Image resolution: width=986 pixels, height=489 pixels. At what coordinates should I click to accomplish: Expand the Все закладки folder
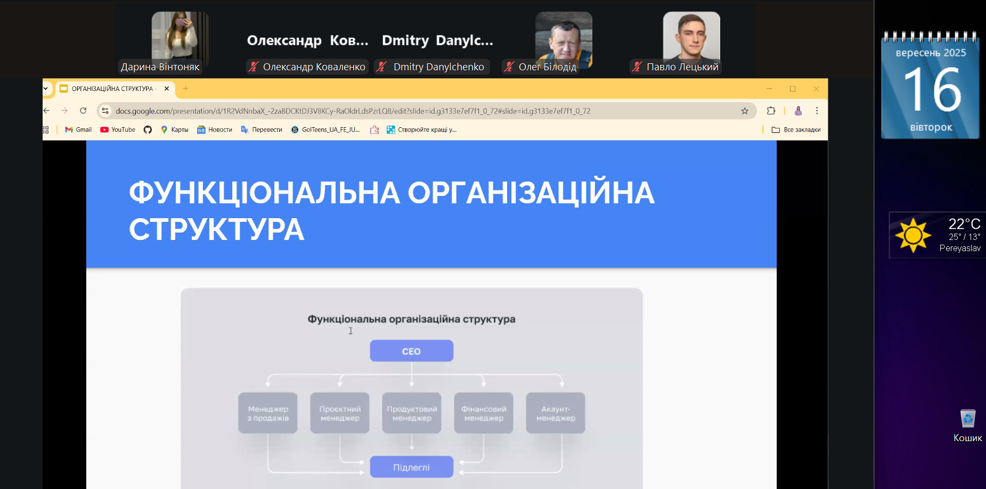pyautogui.click(x=796, y=130)
